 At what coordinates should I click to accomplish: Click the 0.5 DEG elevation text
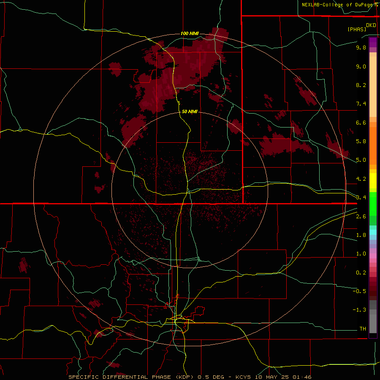pyautogui.click(x=212, y=377)
